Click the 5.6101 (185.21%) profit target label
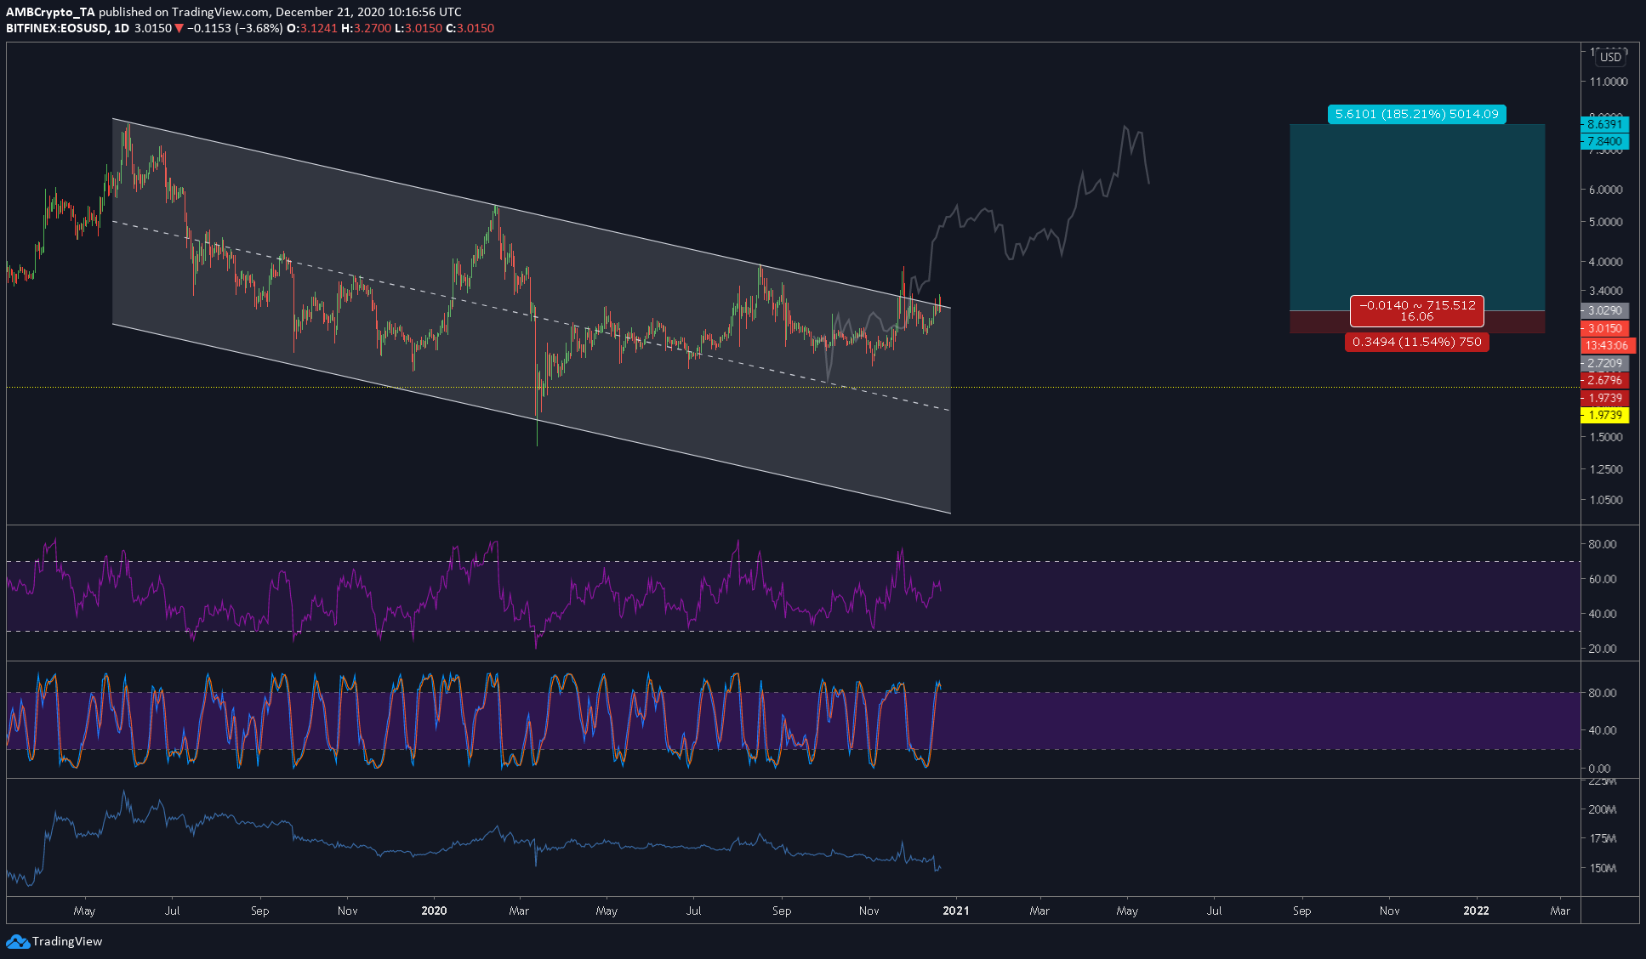Viewport: 1646px width, 959px height. (1416, 114)
